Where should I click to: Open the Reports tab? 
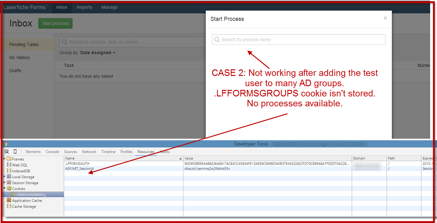[x=84, y=7]
